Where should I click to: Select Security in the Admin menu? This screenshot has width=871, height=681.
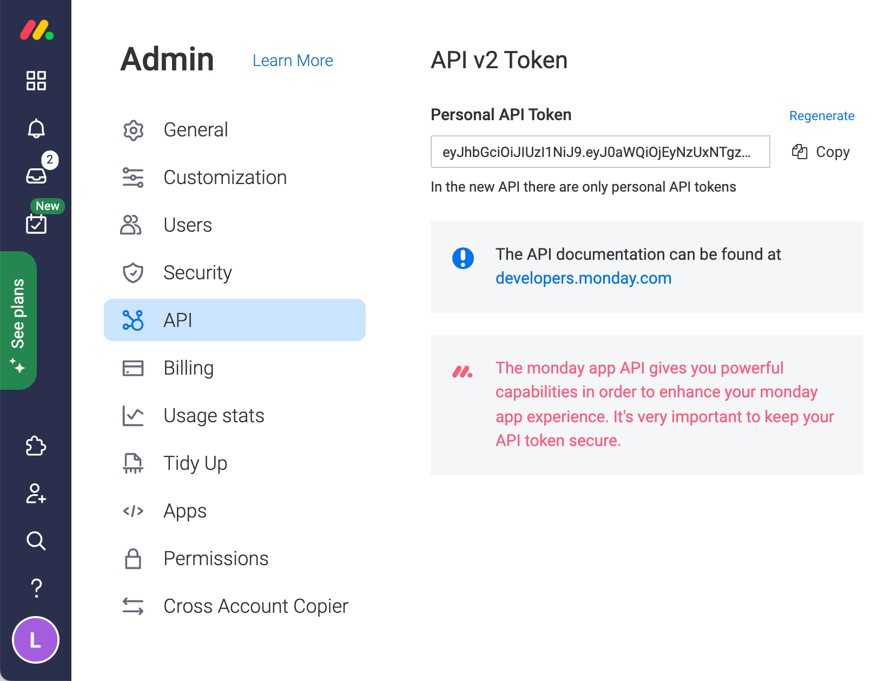pyautogui.click(x=198, y=273)
